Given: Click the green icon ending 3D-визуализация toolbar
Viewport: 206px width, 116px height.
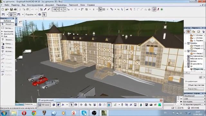Looking at the screenshot, I should click(x=160, y=105).
